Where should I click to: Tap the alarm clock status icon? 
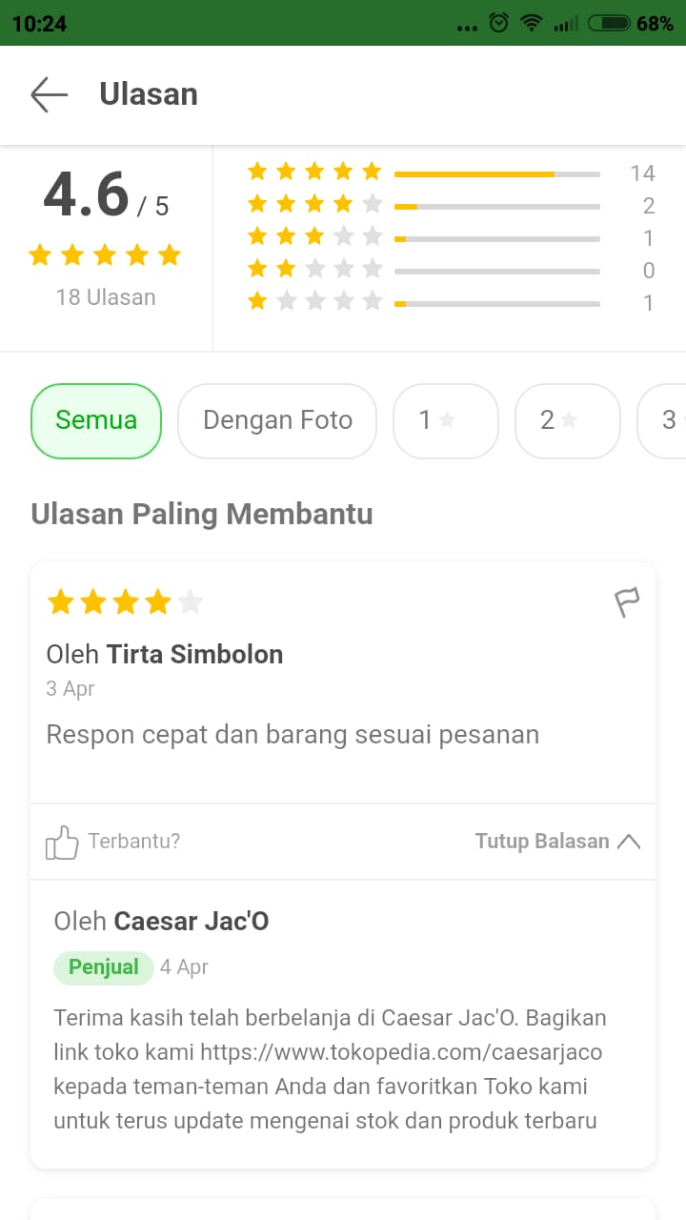click(x=498, y=23)
